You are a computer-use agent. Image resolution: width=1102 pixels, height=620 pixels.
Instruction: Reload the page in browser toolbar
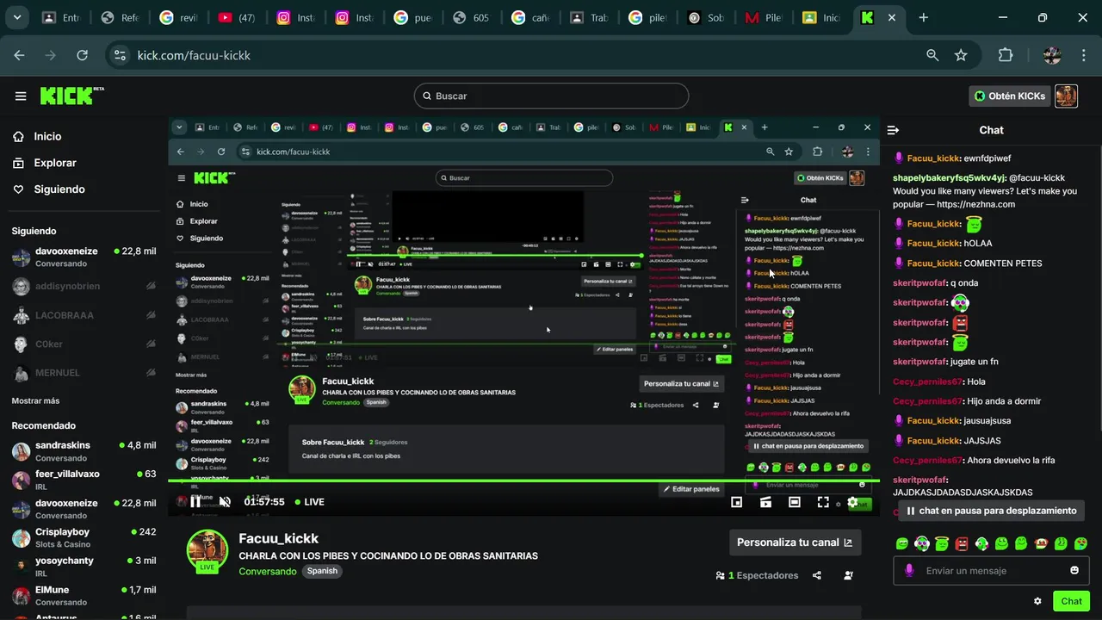click(82, 55)
